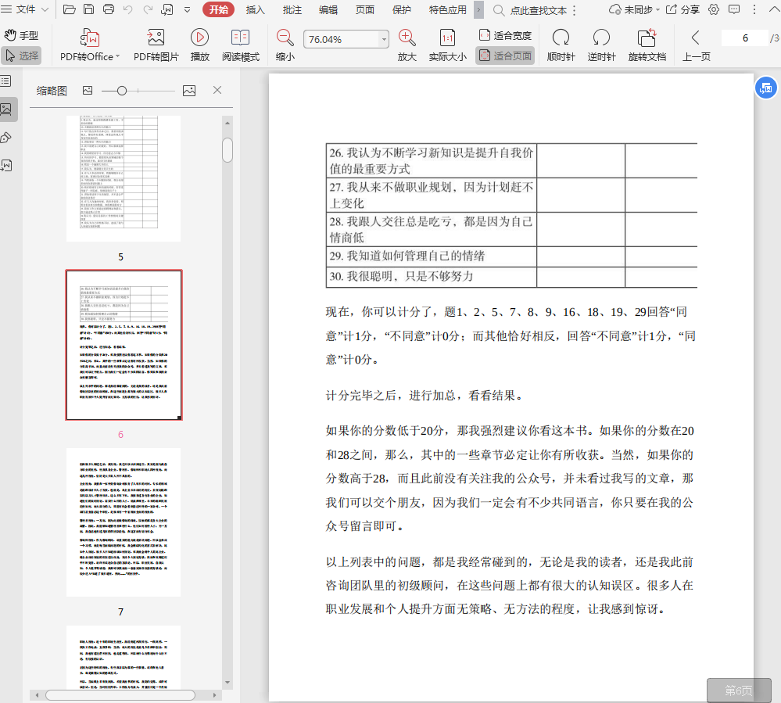This screenshot has width=781, height=703.
Task: Click the 缩小 zoom out icon
Action: pyautogui.click(x=285, y=45)
